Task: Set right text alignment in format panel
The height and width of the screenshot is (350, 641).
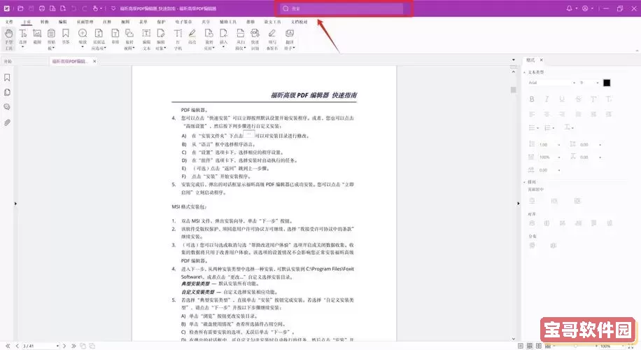Action: pyautogui.click(x=562, y=114)
